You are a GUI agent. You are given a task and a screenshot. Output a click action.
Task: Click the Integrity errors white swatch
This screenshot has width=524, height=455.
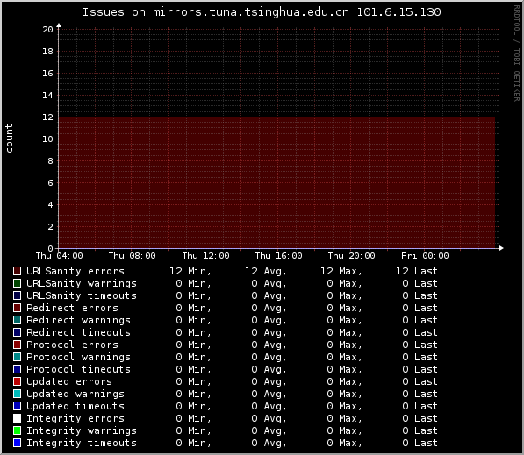click(17, 418)
